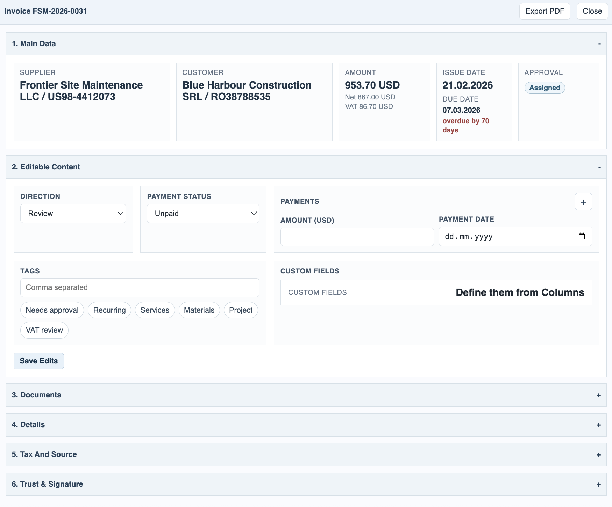Click the Export PDF button
This screenshot has height=507, width=612.
tap(545, 11)
